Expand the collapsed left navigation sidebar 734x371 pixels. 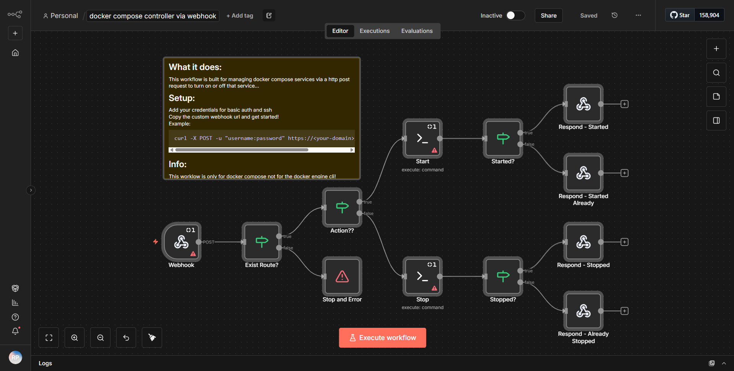pyautogui.click(x=31, y=190)
